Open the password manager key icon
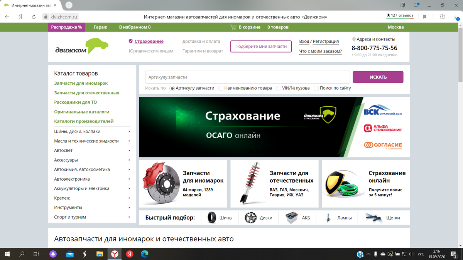Viewport: 463px width, 260px height. coord(442,17)
